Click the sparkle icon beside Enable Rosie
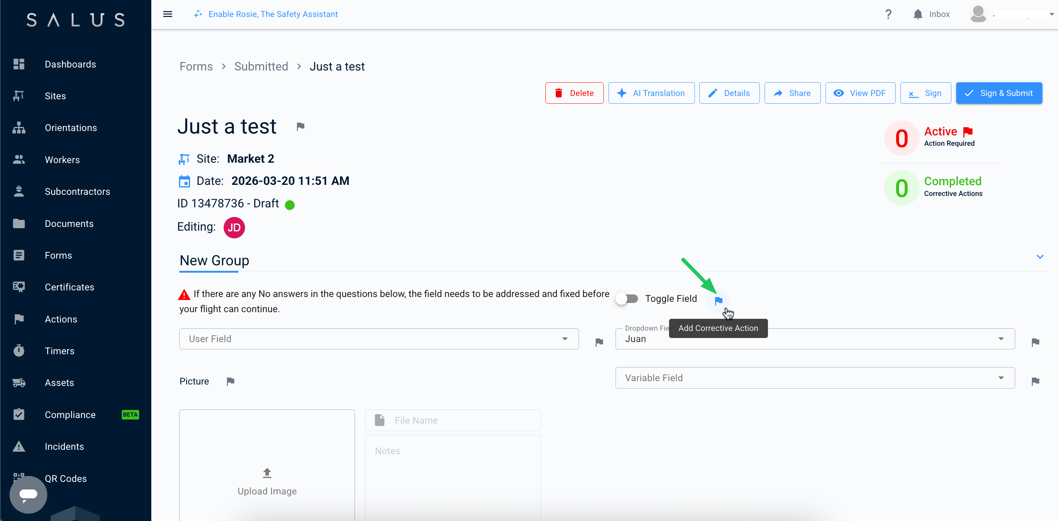The width and height of the screenshot is (1058, 521). [198, 14]
